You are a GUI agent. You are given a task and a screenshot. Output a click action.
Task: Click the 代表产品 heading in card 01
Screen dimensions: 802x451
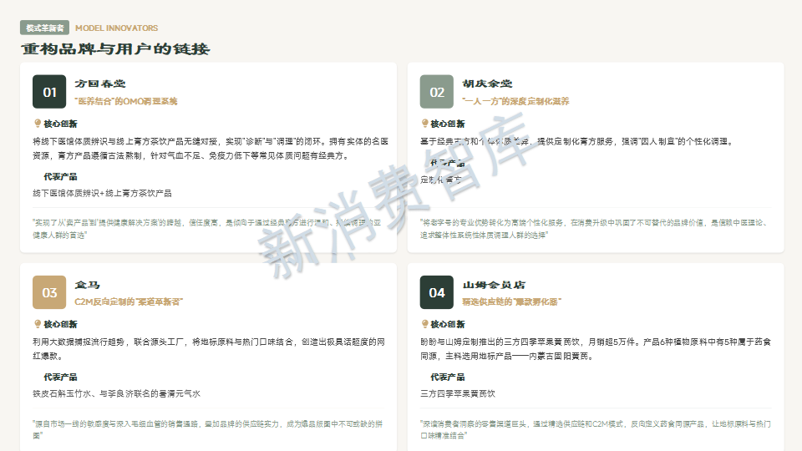[x=60, y=176]
